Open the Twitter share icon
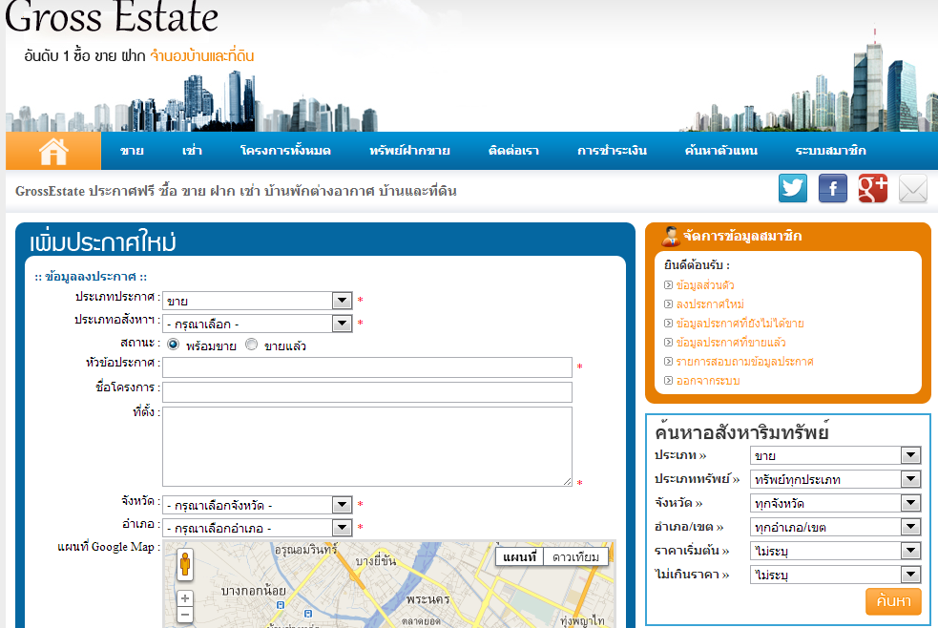Viewport: 938px width, 628px height. click(793, 188)
